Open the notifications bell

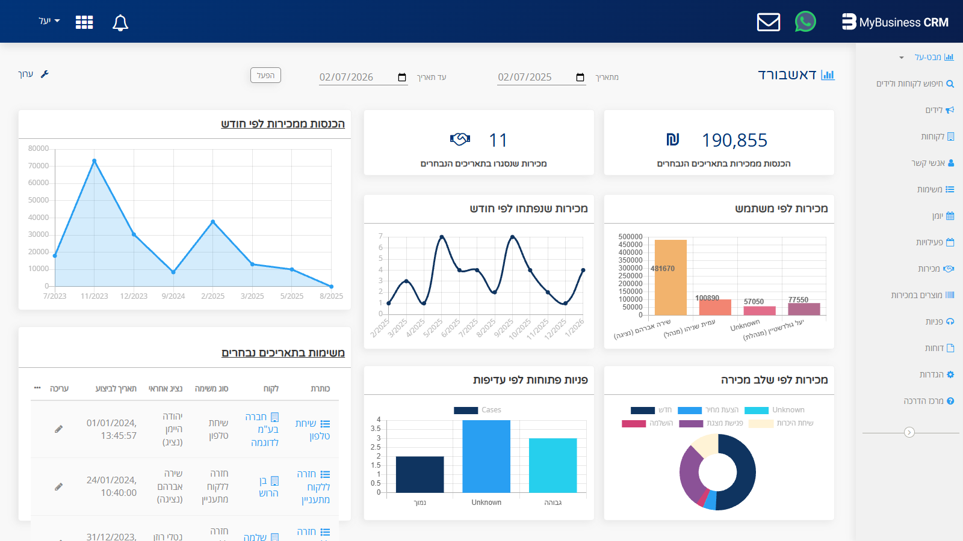click(x=120, y=22)
